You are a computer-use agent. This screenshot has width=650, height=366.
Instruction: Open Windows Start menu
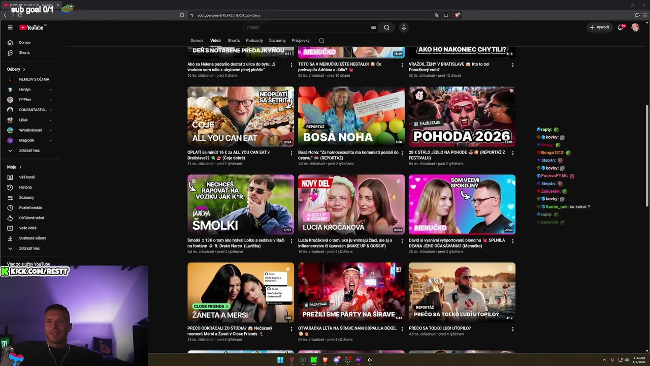pos(280,360)
